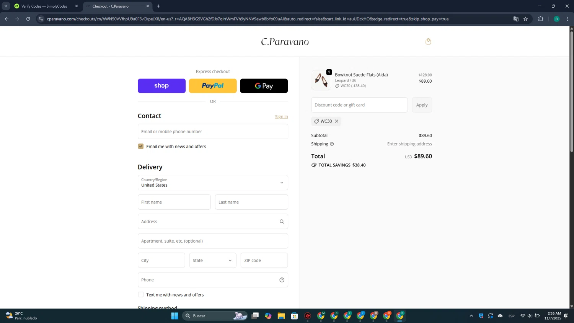Click the taskbar Buscar search box
The width and height of the screenshot is (574, 323).
pyautogui.click(x=215, y=316)
